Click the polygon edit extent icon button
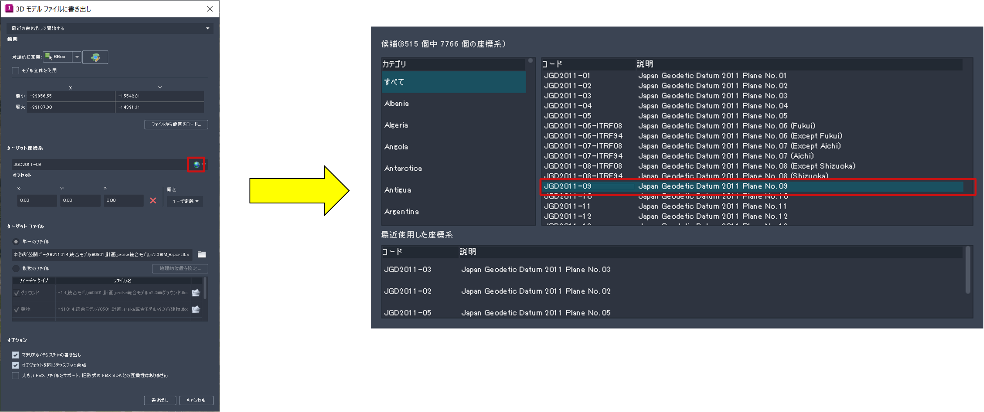The height and width of the screenshot is (412, 984). click(x=95, y=57)
